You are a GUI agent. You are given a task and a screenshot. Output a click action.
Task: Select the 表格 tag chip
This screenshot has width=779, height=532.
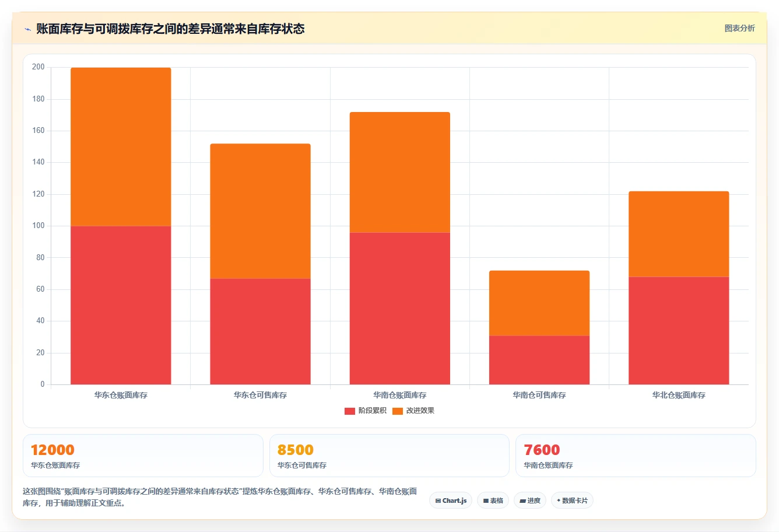(493, 501)
